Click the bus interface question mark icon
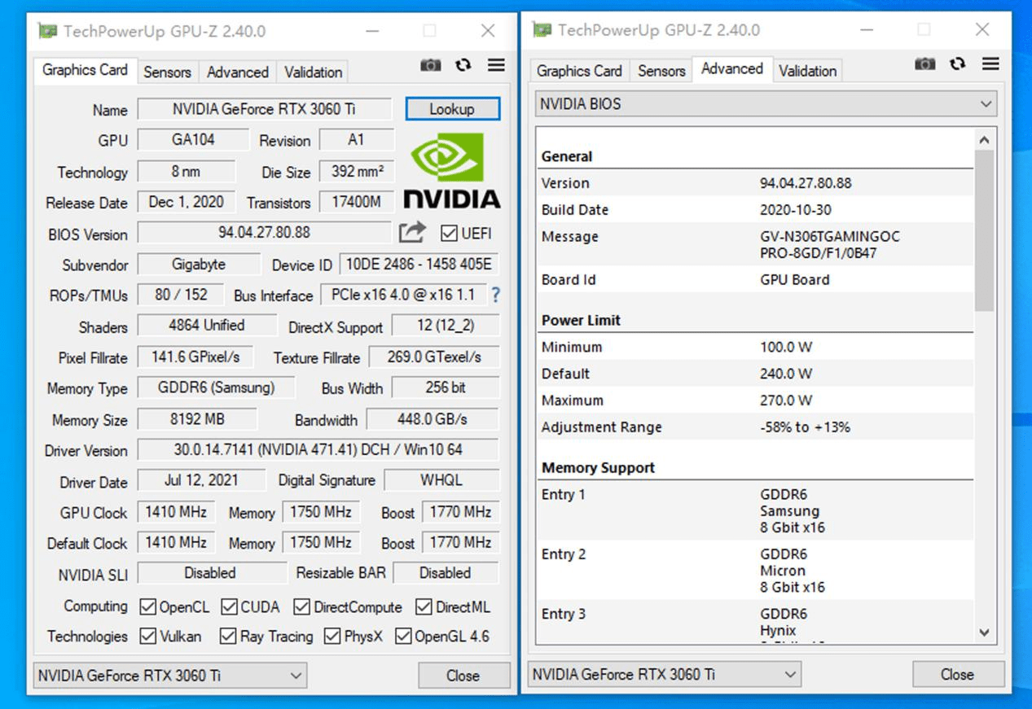This screenshot has height=709, width=1032. (495, 295)
